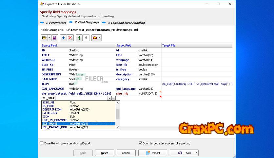Click the red toolbox icon in the toolbar
The height and width of the screenshot is (158, 274).
[95, 38]
